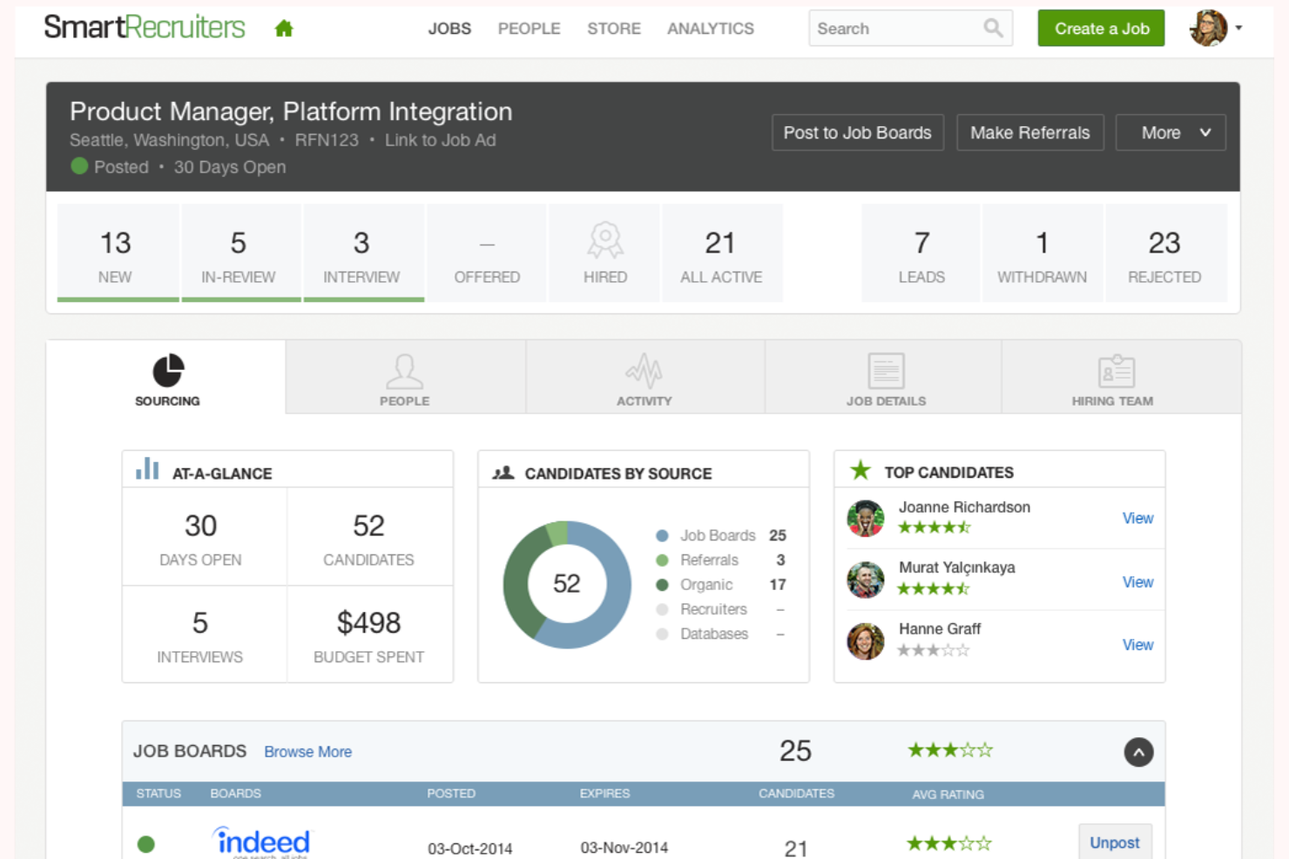Click the Indeed board active status dot
The width and height of the screenshot is (1289, 859).
(146, 844)
